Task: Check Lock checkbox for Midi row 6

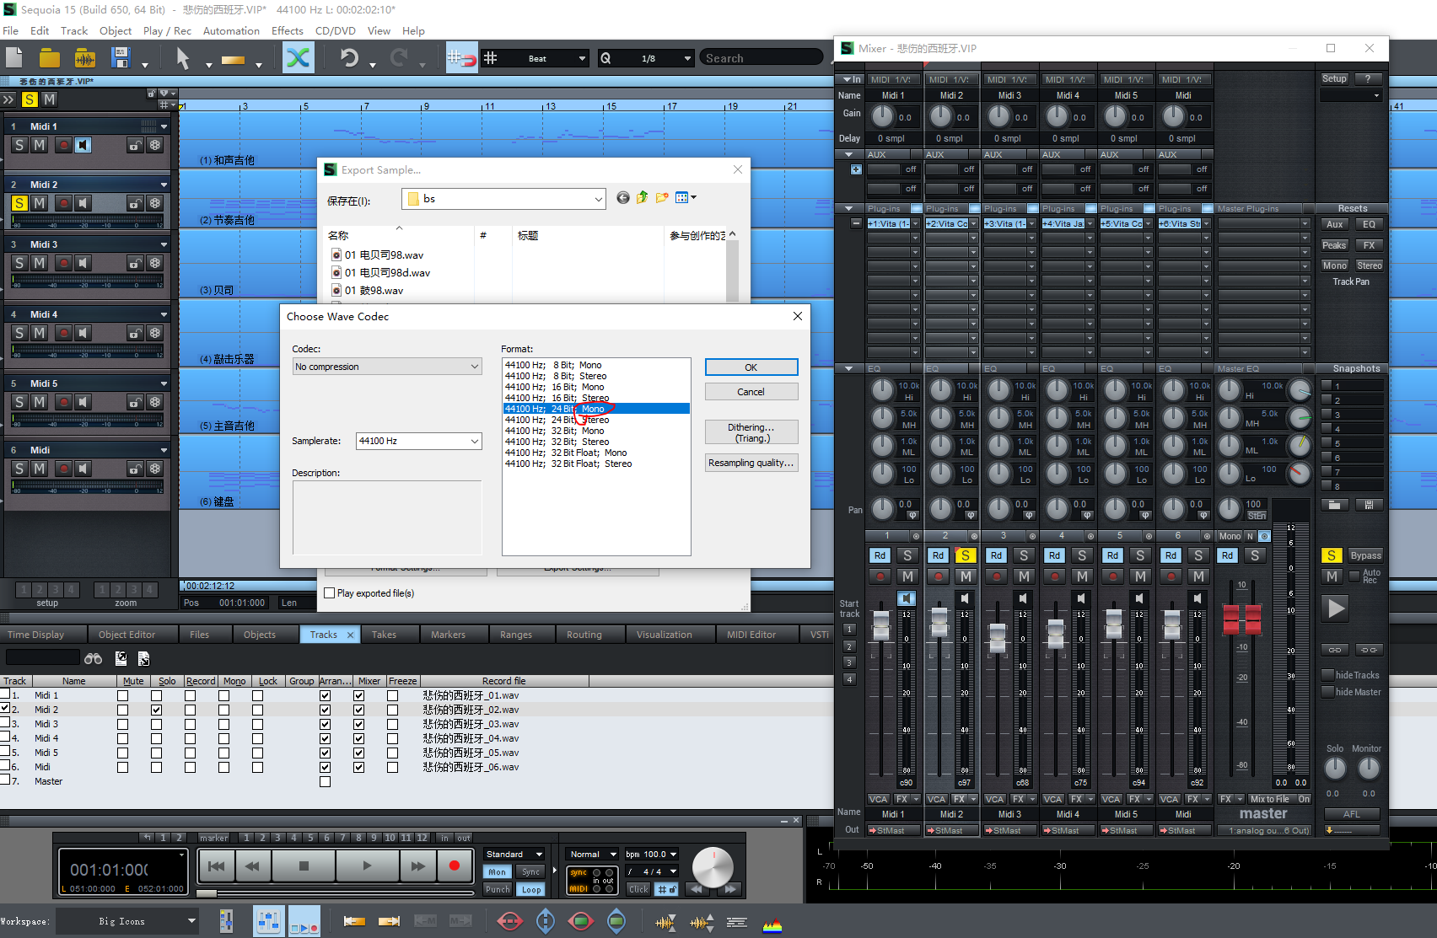Action: (257, 767)
